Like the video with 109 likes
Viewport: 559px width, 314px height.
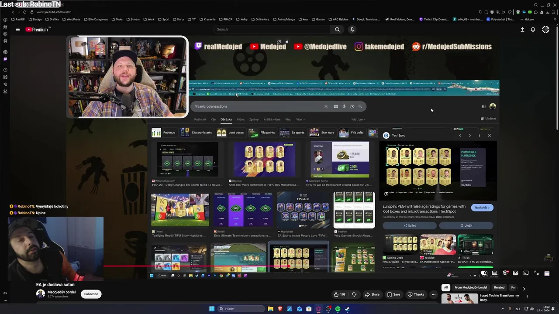340,294
